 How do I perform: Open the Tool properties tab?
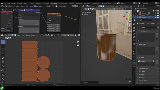click(x=134, y=24)
